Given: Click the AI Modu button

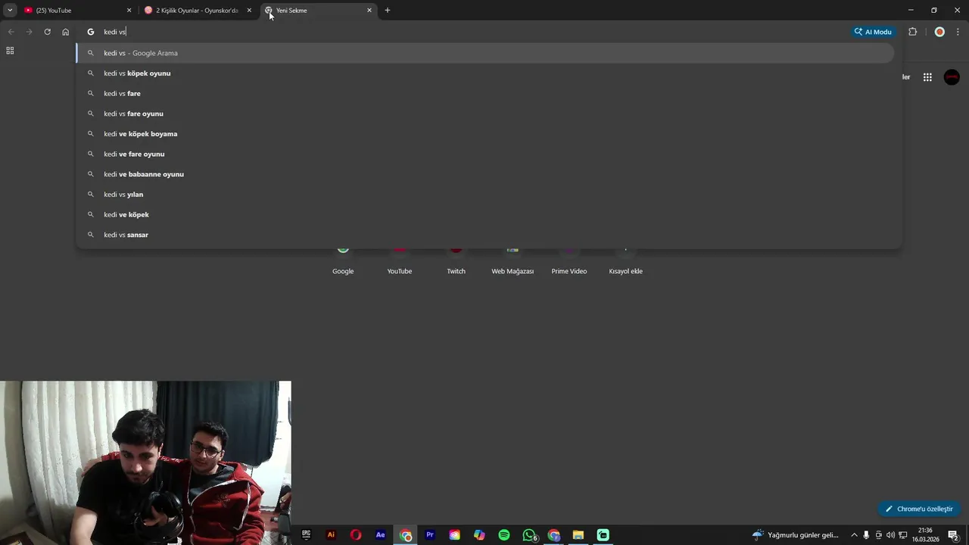Looking at the screenshot, I should click(874, 32).
